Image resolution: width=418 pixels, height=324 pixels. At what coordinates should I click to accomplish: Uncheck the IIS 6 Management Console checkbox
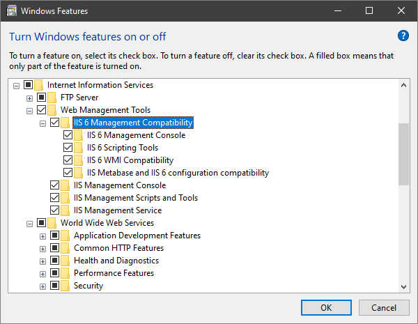click(68, 135)
